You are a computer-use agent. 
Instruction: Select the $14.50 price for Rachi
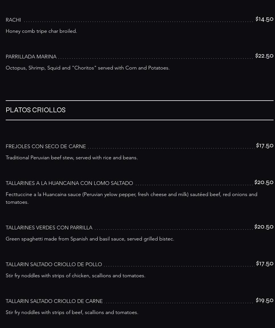(264, 19)
